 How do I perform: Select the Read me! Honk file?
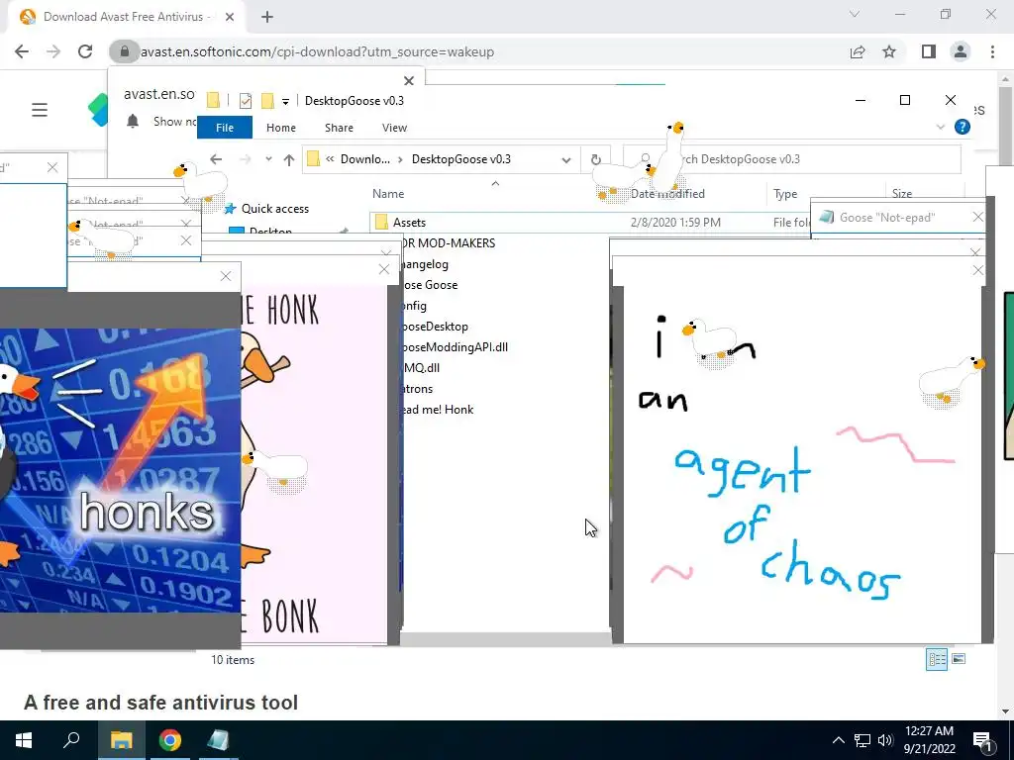click(437, 409)
